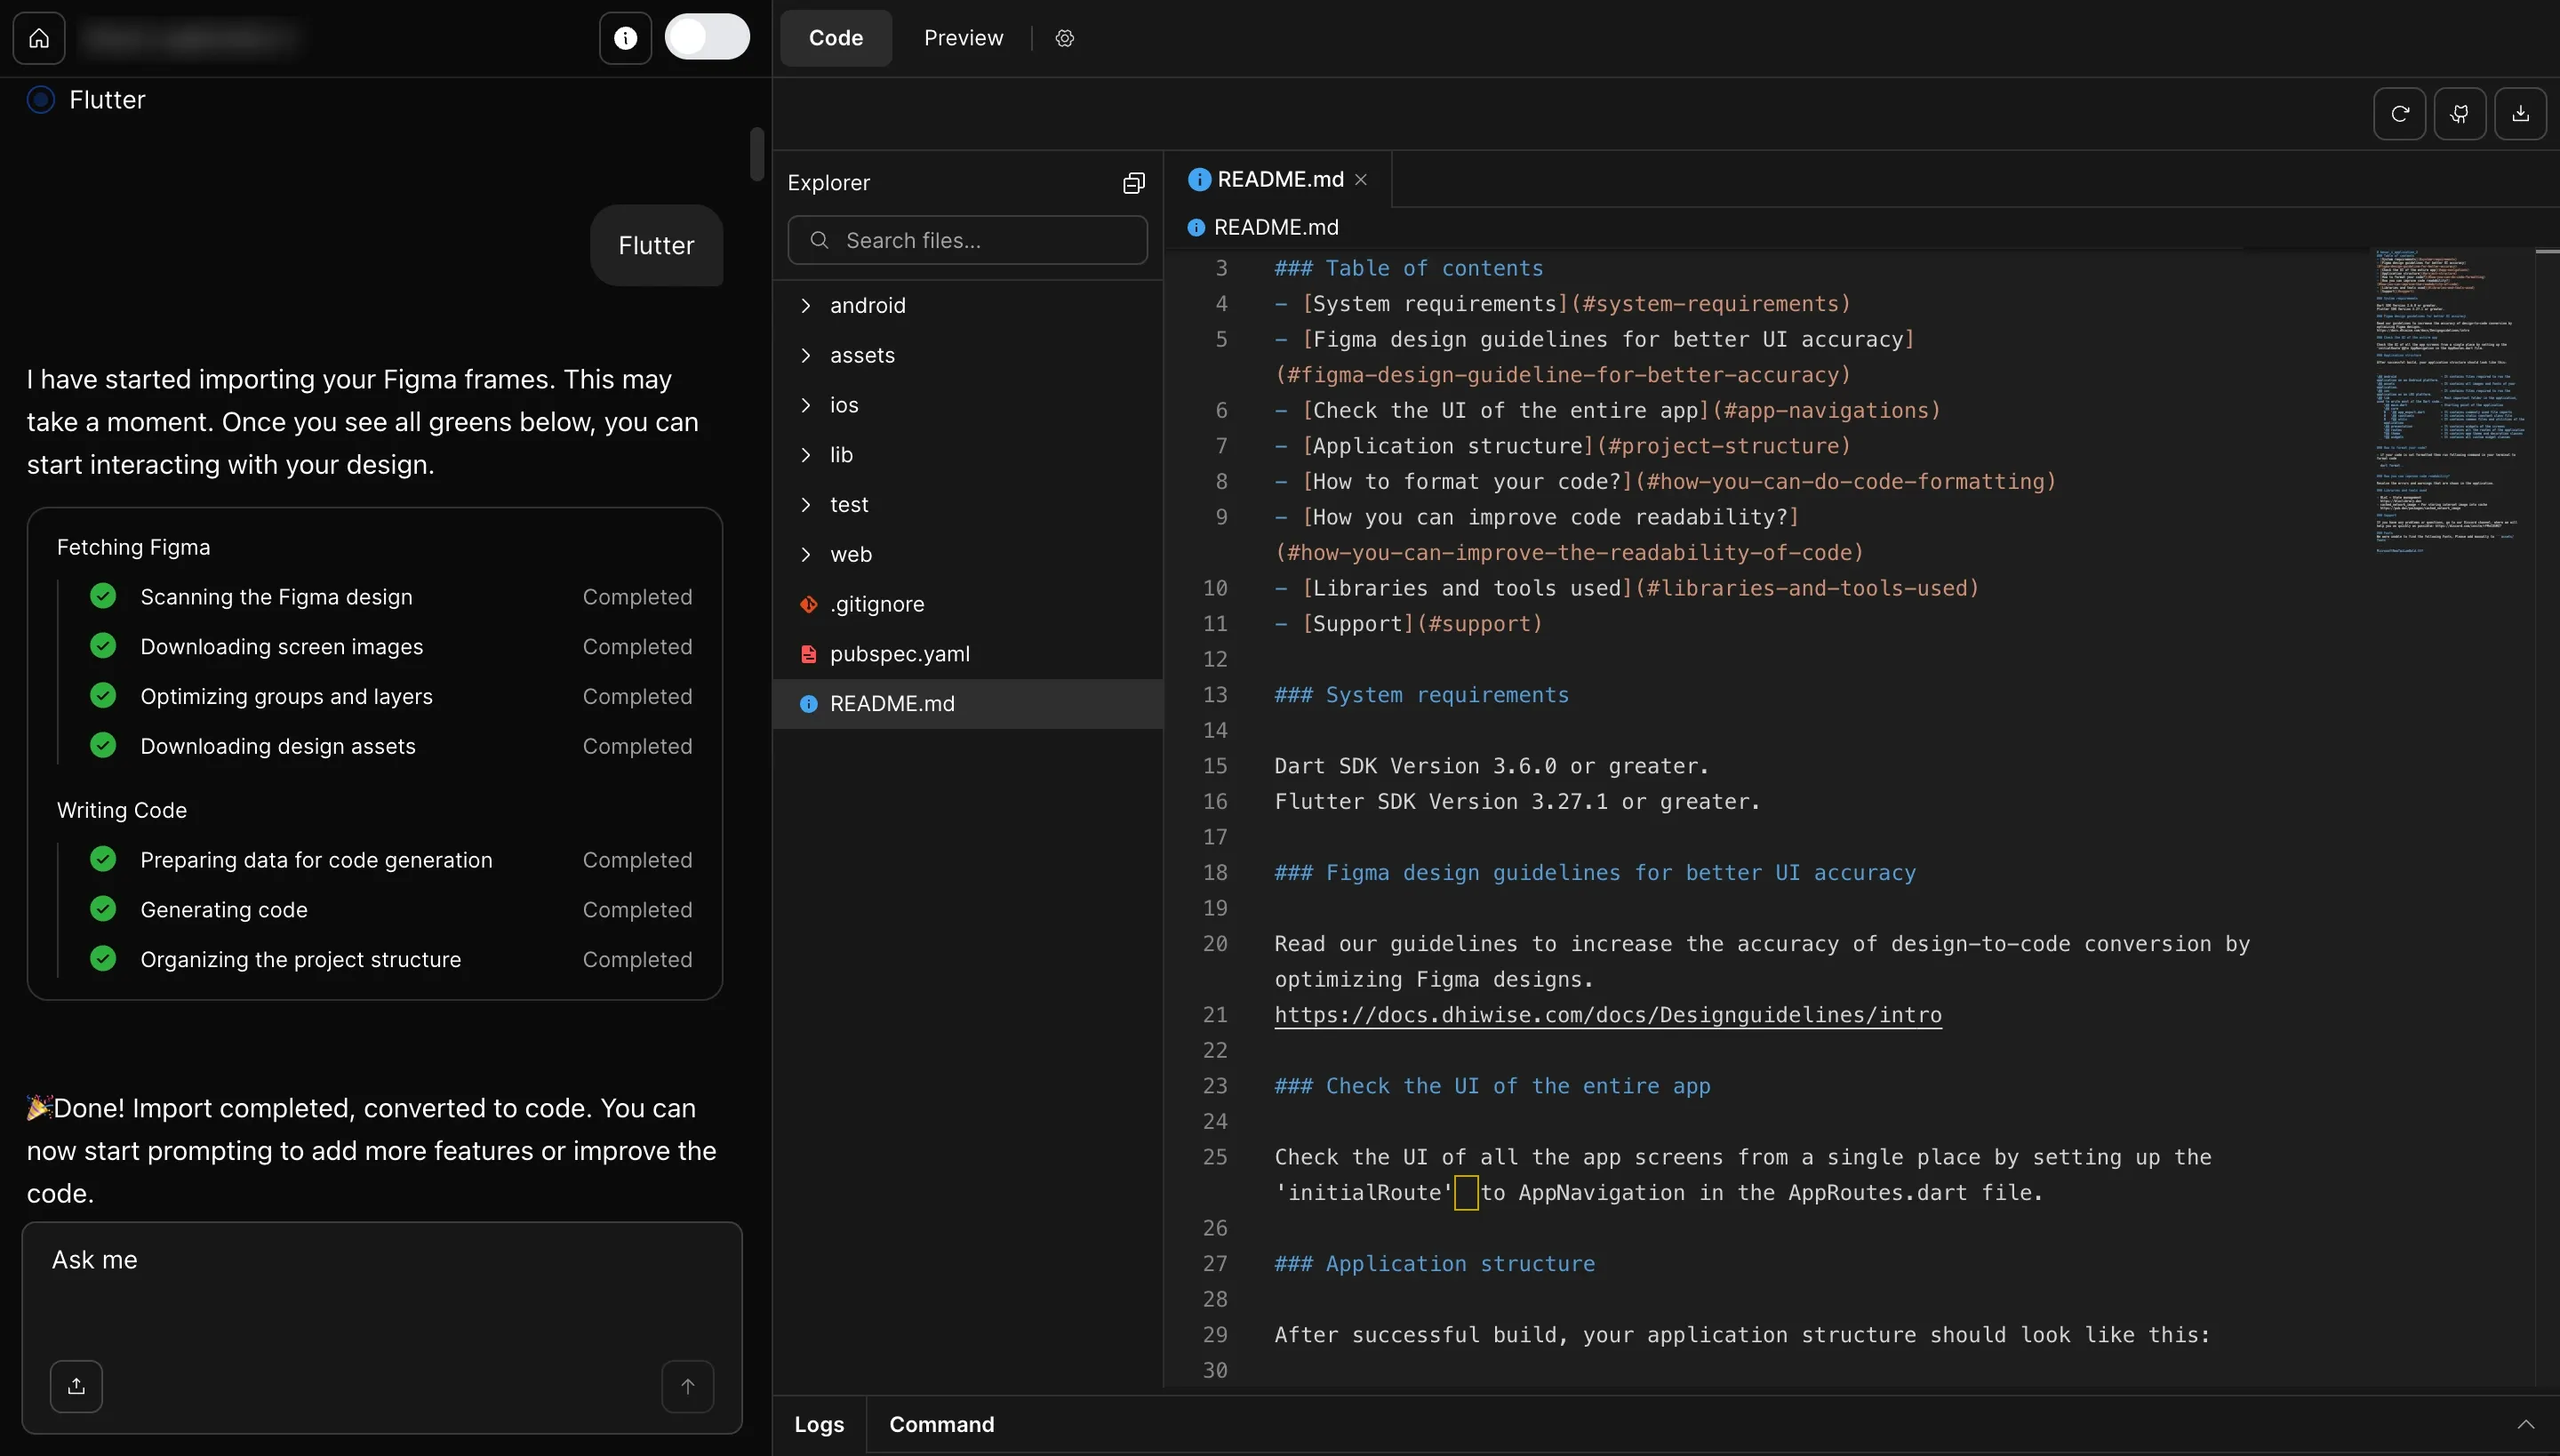Viewport: 2560px width, 1456px height.
Task: Click the README.md breadcrumb
Action: click(x=1264, y=228)
